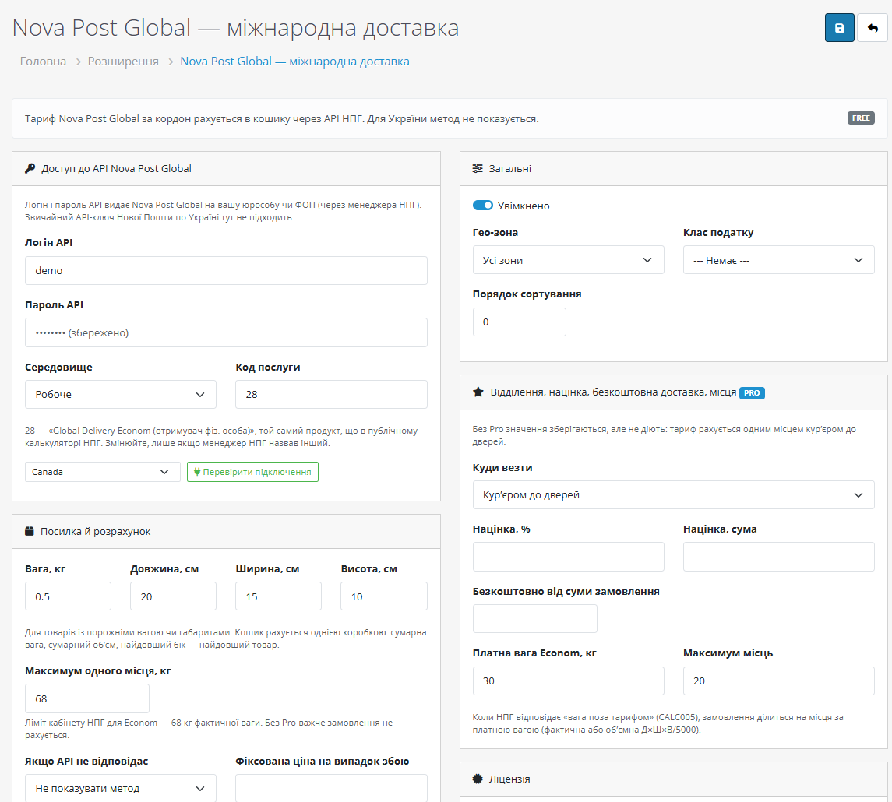This screenshot has width=892, height=802.
Task: Click the star icon beside Відділення heading
Action: 478,392
